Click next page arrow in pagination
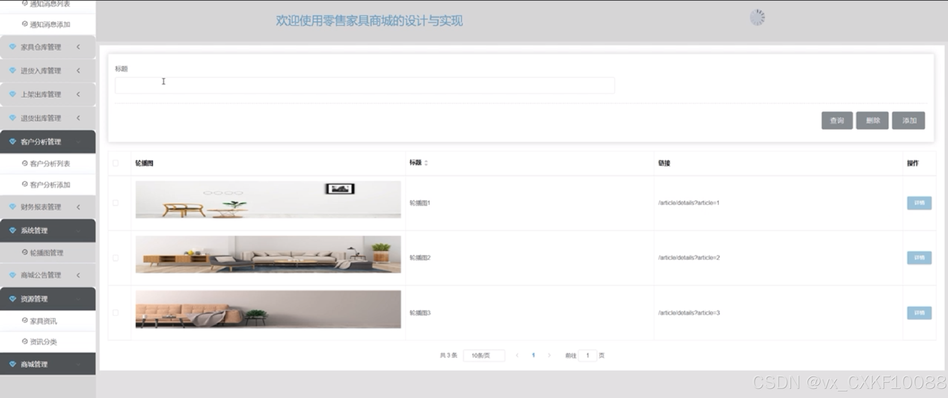Screen dimensions: 948x398 (549, 355)
